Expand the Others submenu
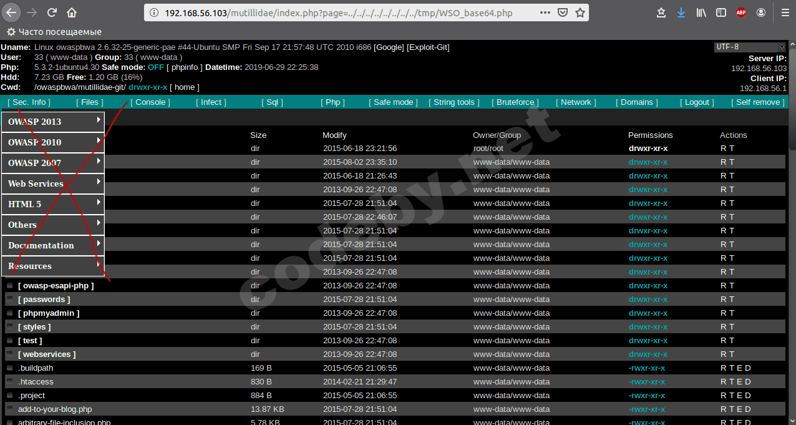 pyautogui.click(x=53, y=225)
